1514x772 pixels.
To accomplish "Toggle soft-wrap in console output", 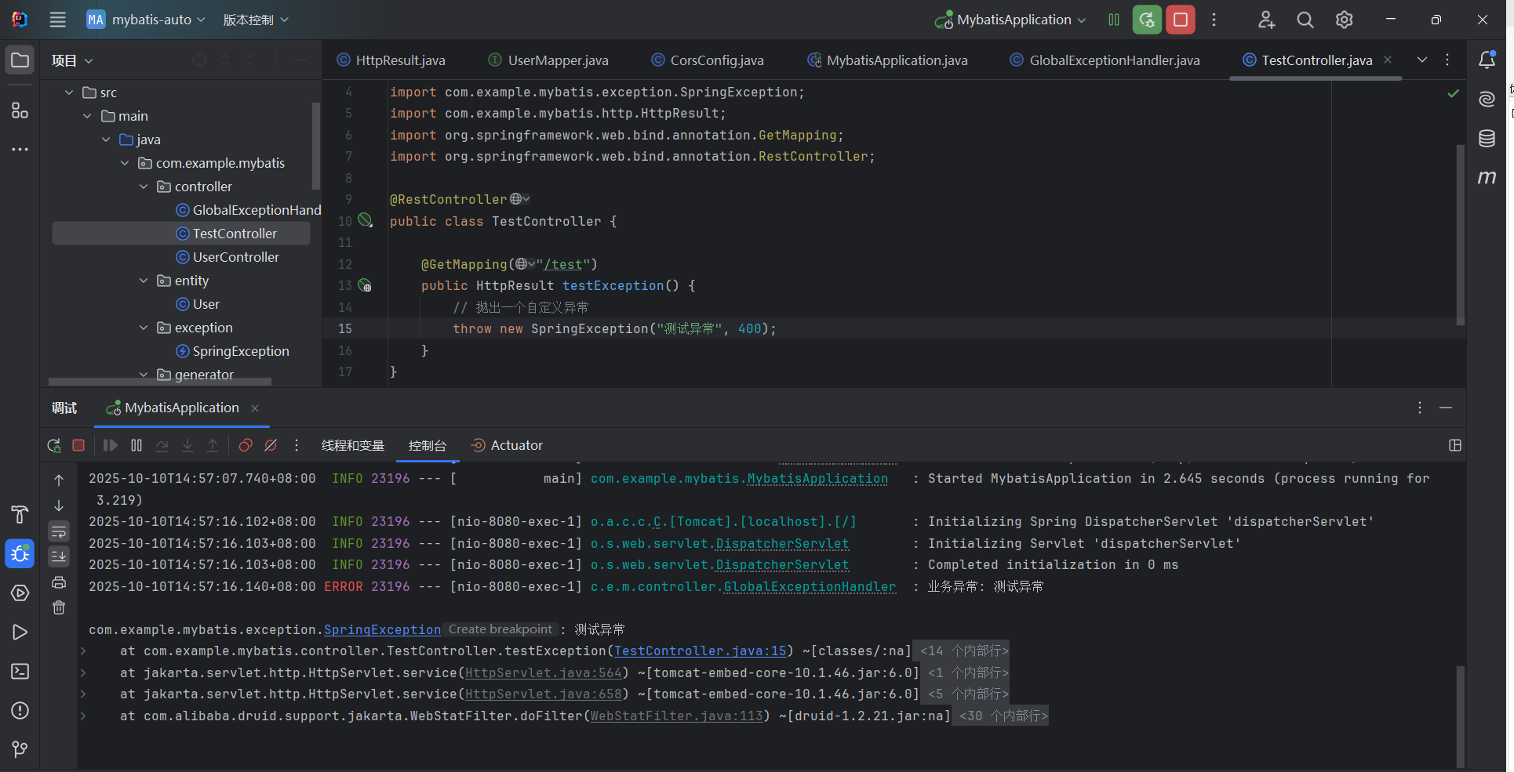I will click(x=59, y=531).
